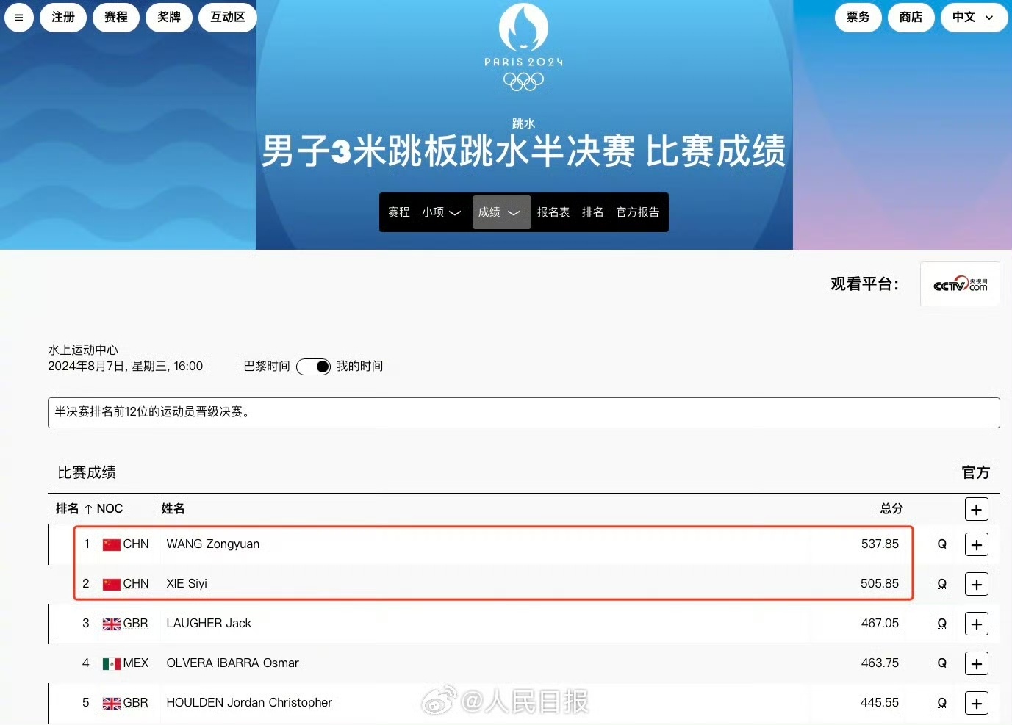
Task: Switch the time toggle to 巴黎时间
Action: tap(314, 367)
